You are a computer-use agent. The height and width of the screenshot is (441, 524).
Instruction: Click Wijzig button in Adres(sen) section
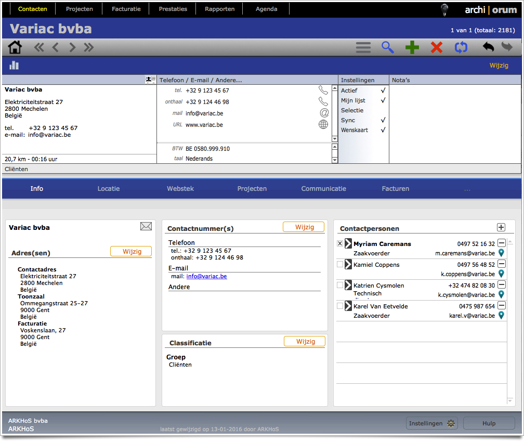tap(131, 251)
